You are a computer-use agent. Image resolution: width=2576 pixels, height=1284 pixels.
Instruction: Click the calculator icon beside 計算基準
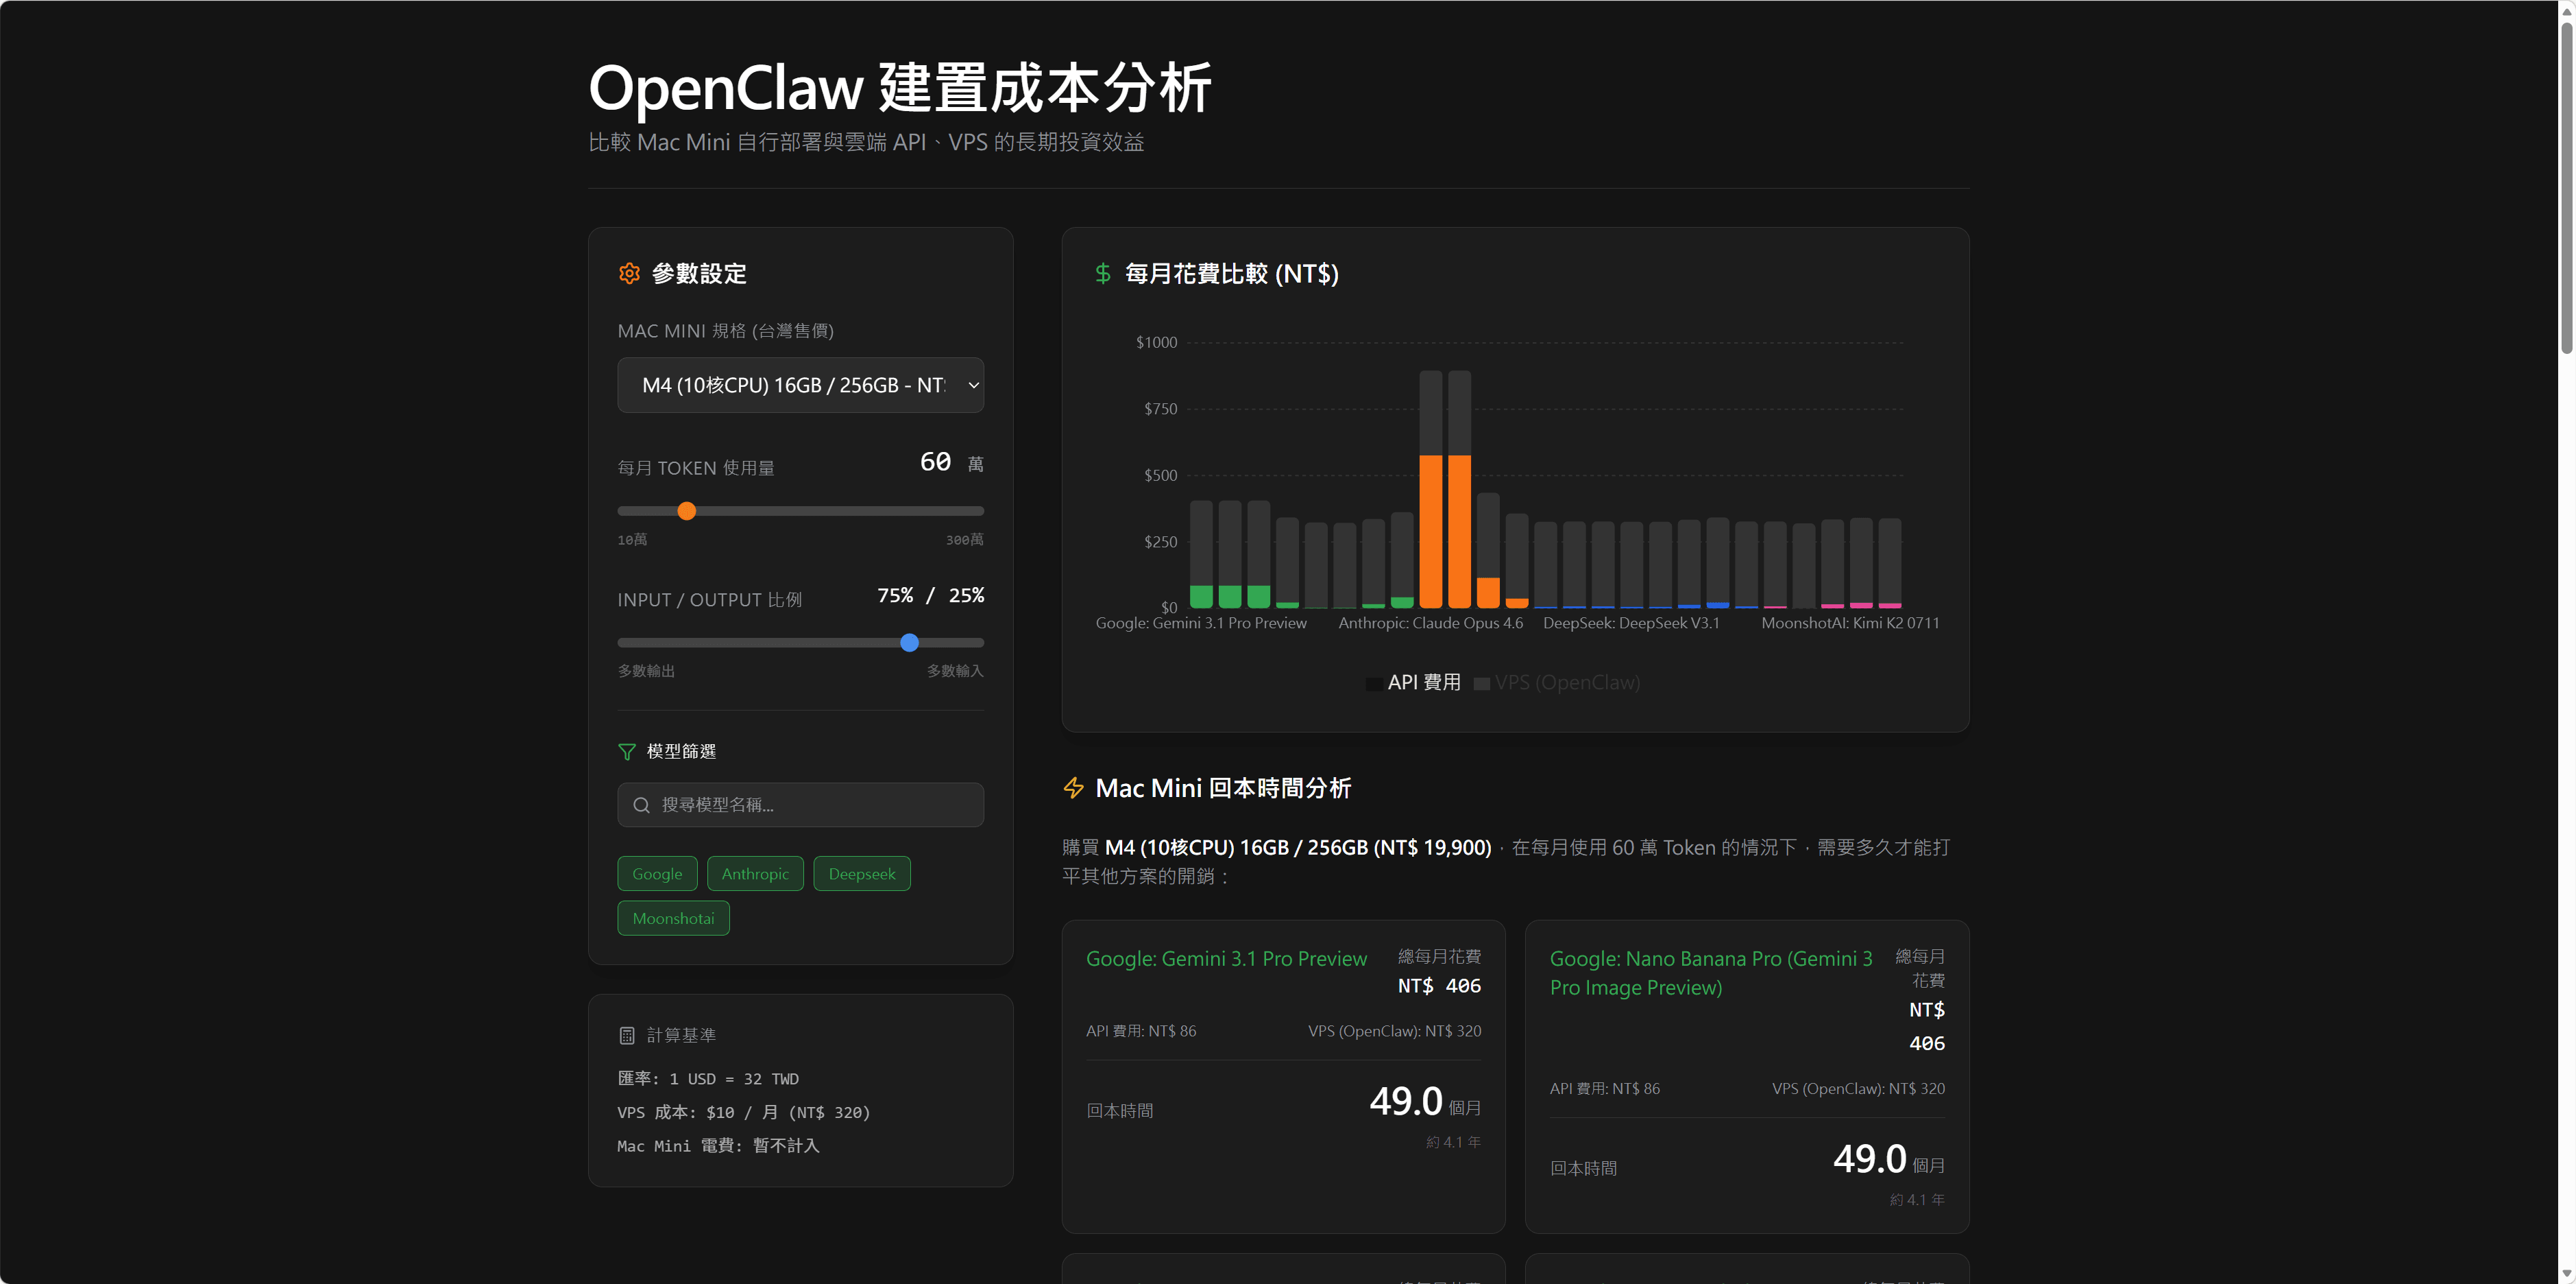pyautogui.click(x=627, y=1035)
